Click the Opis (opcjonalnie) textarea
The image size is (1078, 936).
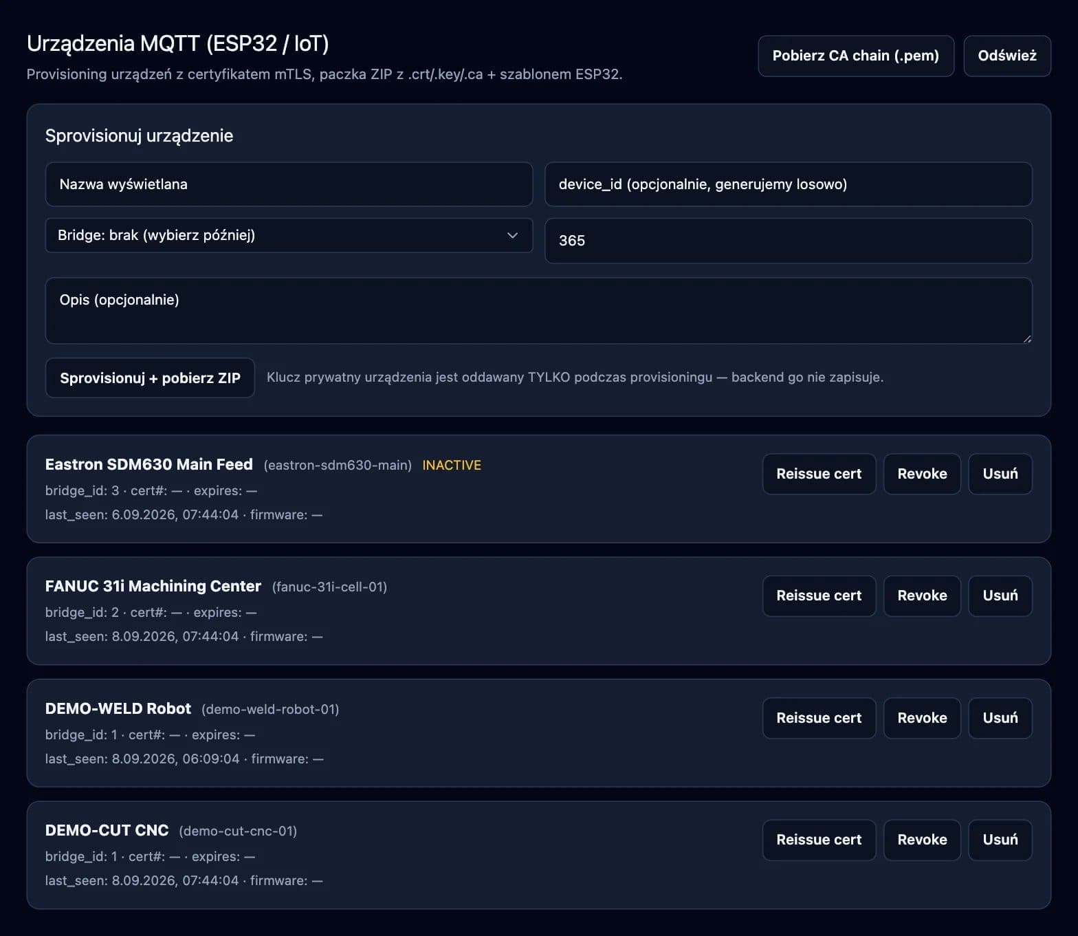coord(538,311)
